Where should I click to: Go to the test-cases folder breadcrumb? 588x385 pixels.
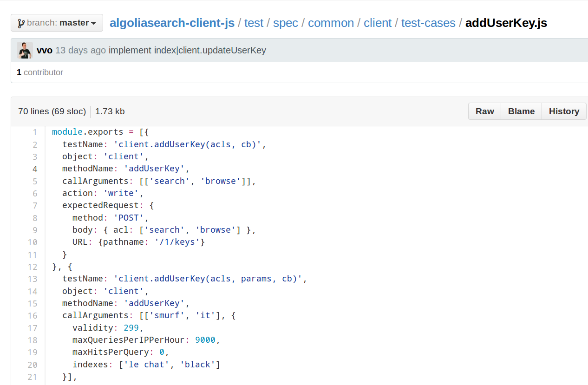[x=428, y=23]
